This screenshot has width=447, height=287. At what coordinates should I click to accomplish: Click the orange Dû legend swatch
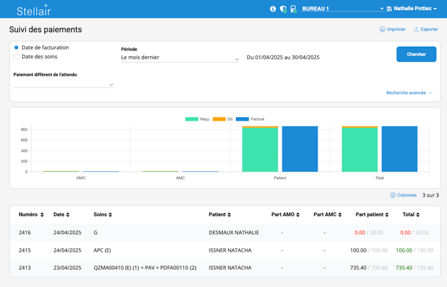coord(219,119)
